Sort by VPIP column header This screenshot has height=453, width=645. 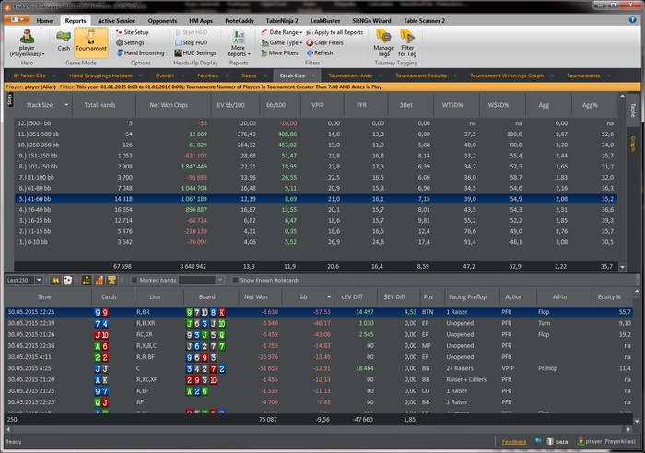click(318, 105)
